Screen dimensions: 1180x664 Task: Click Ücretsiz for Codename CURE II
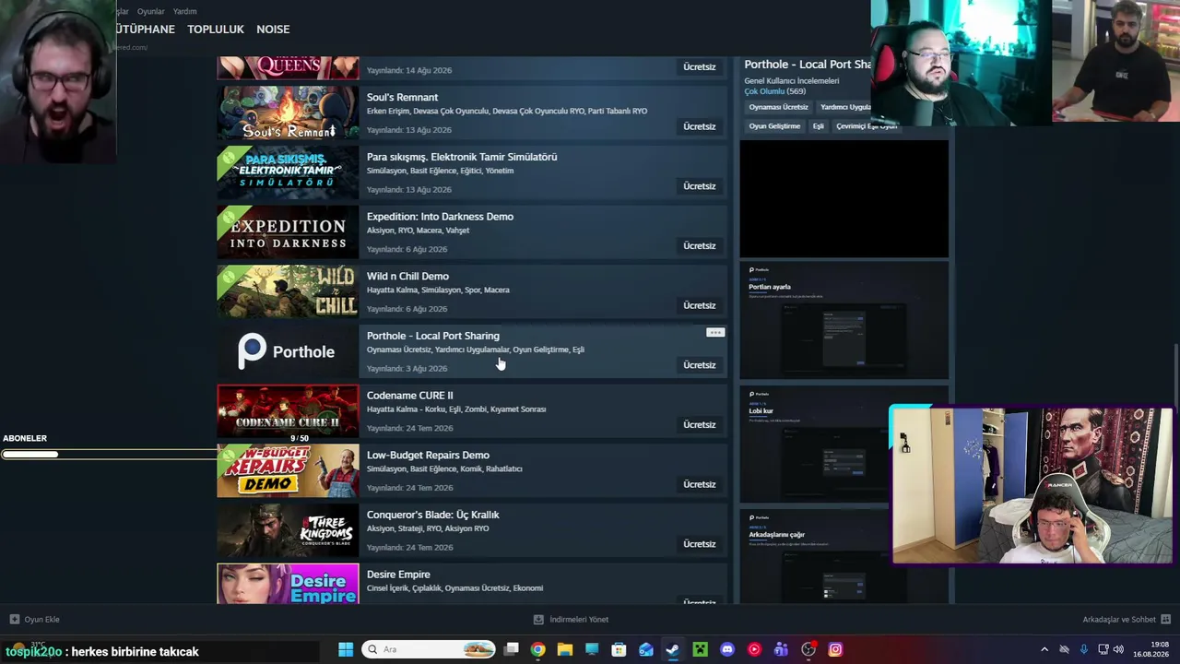pos(700,425)
